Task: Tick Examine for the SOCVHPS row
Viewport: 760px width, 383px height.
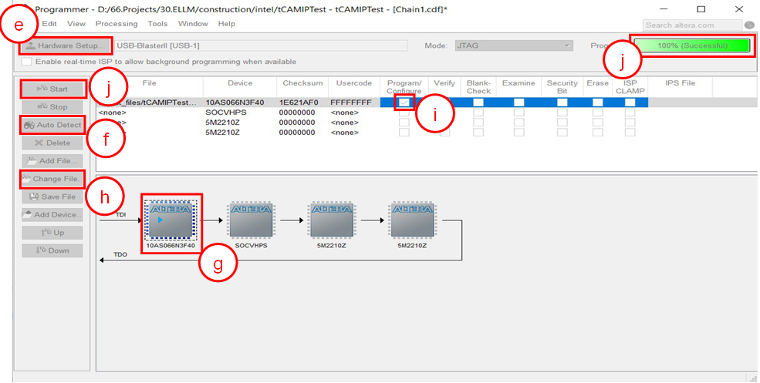Action: [x=518, y=113]
